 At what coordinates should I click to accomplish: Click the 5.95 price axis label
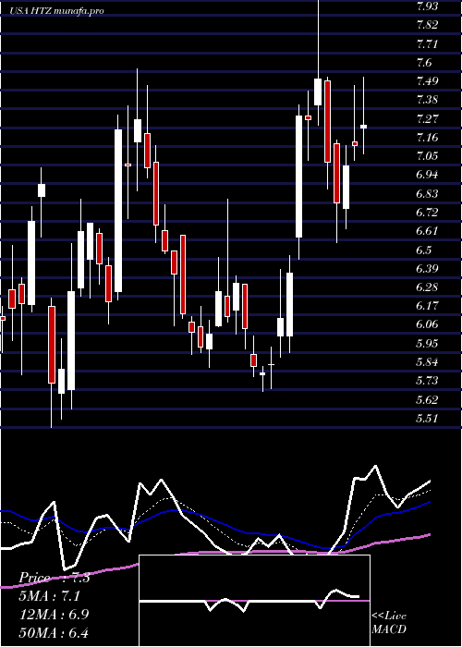click(428, 343)
